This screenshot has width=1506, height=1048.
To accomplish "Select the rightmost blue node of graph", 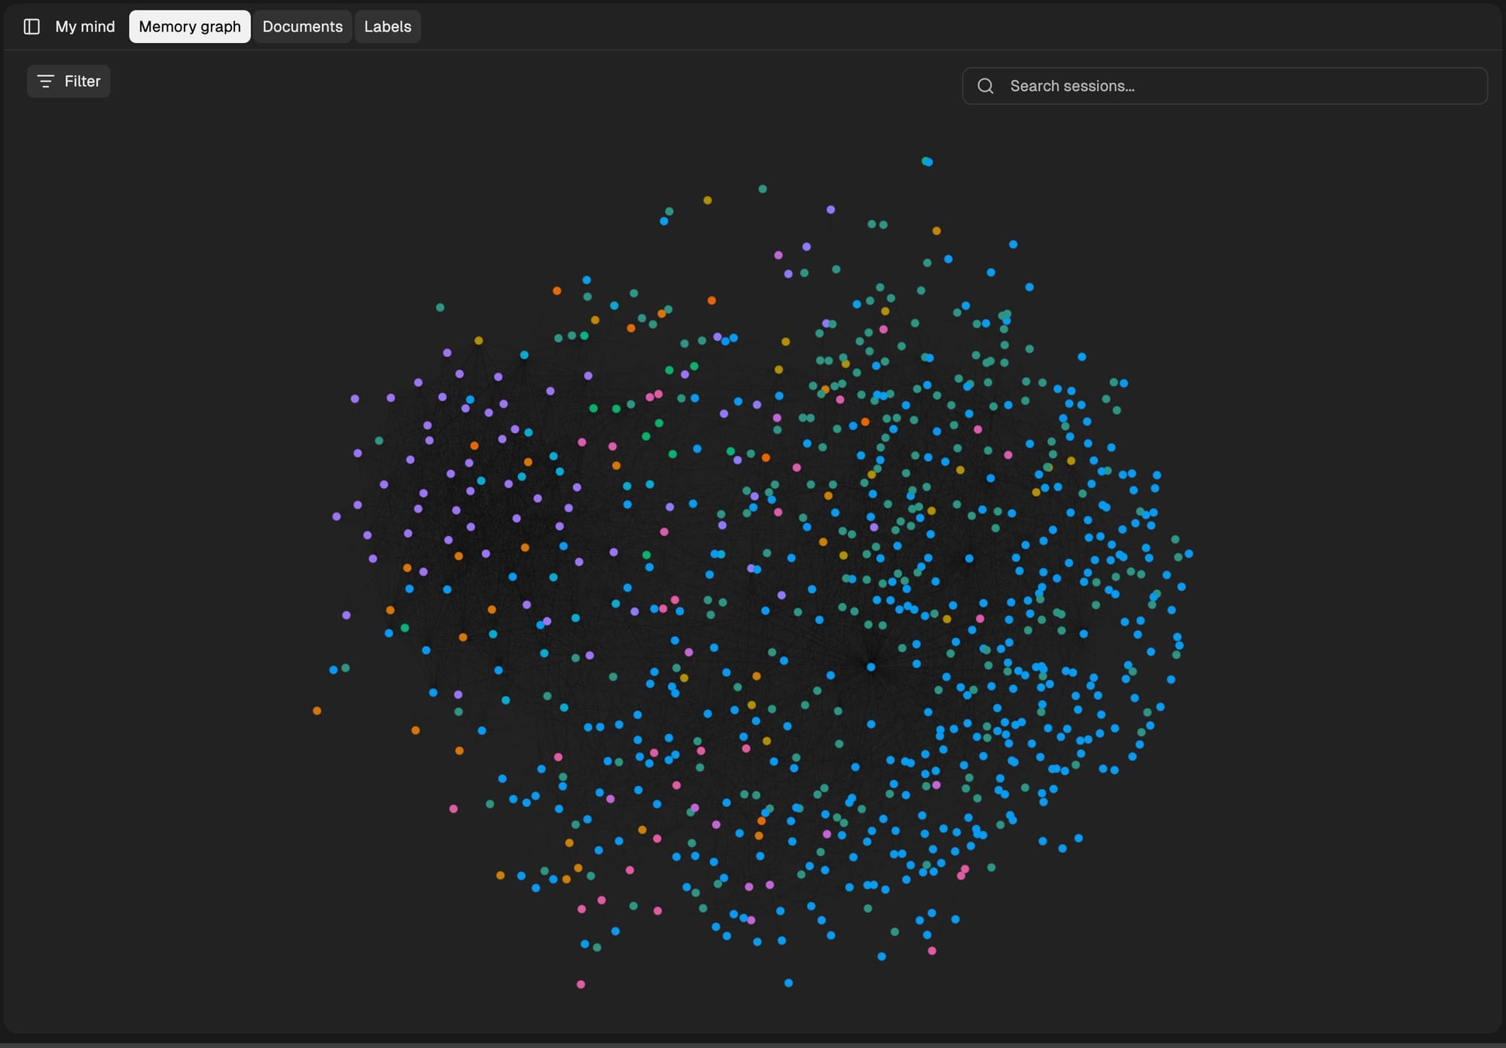I will [x=1189, y=554].
